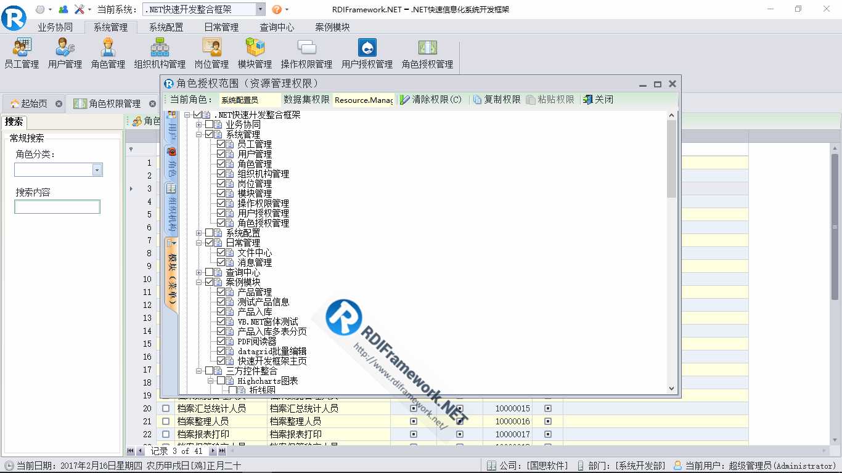Image resolution: width=842 pixels, height=473 pixels.
Task: Click the tree scrollbar down arrow
Action: point(672,389)
